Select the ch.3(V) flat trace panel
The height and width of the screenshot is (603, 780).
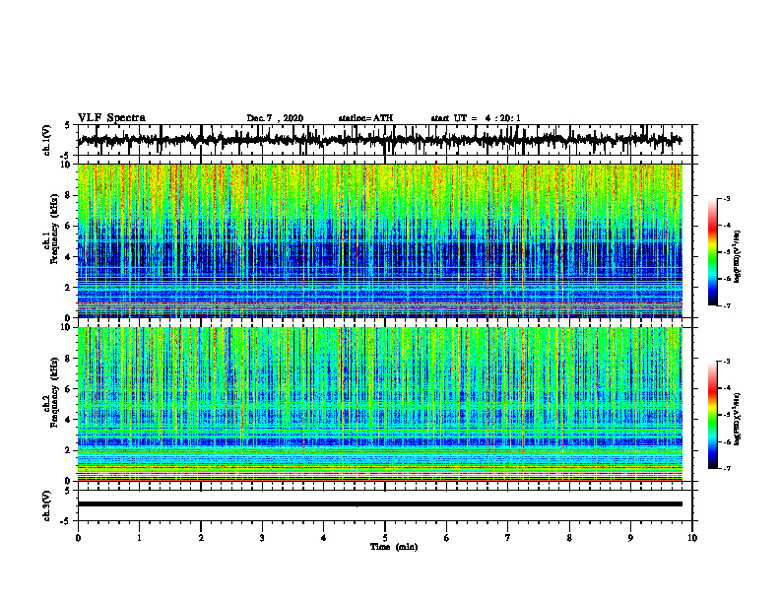385,505
